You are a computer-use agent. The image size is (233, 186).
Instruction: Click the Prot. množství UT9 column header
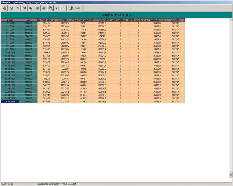[139, 20]
